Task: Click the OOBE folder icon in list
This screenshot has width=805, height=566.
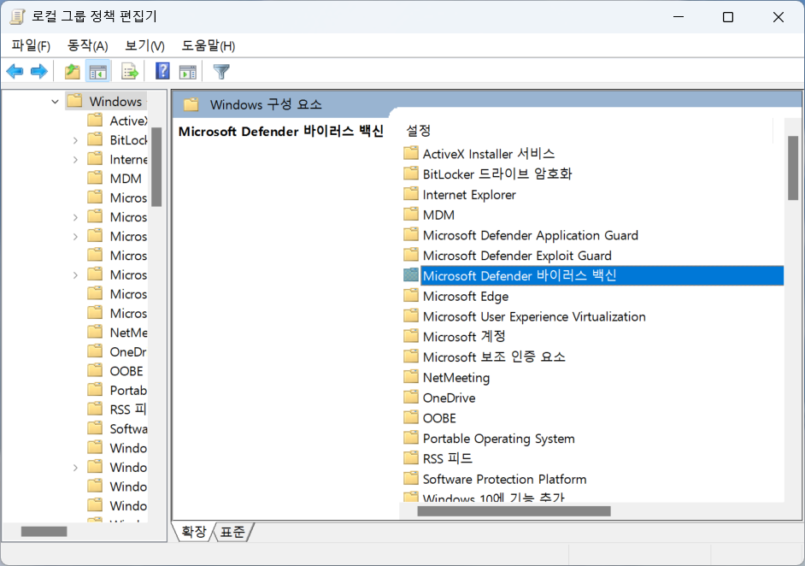Action: click(x=411, y=417)
